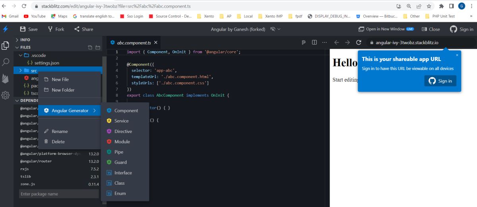Choose New Folder from context menu
Screen dimensions: 477x207
point(70,90)
